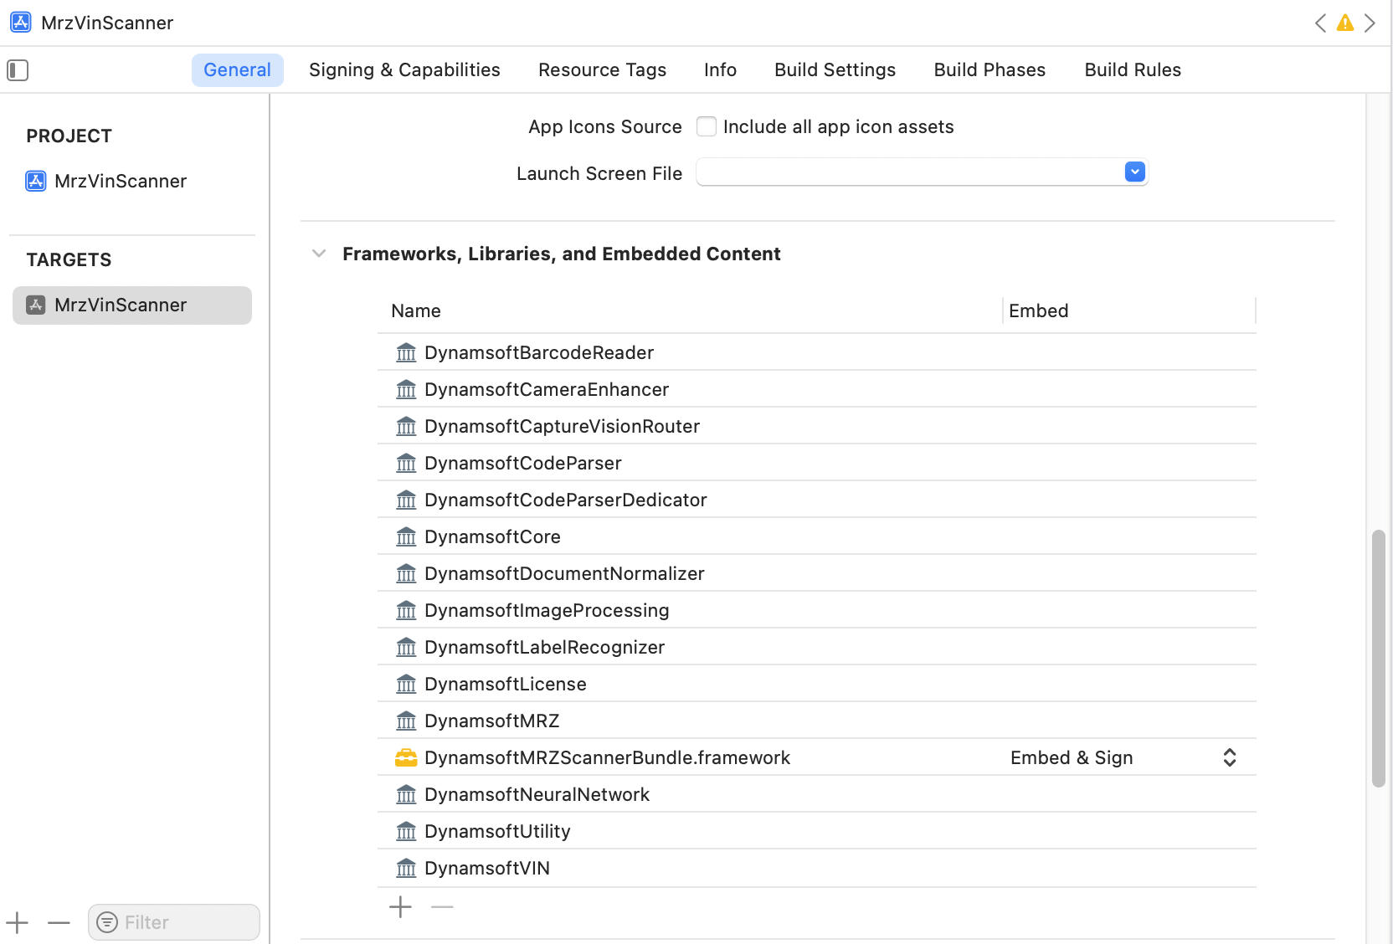Toggle the navigator sidebar visibility icon

pos(17,70)
